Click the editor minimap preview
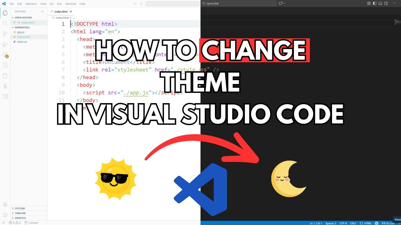This screenshot has width=401, height=225. point(397,22)
